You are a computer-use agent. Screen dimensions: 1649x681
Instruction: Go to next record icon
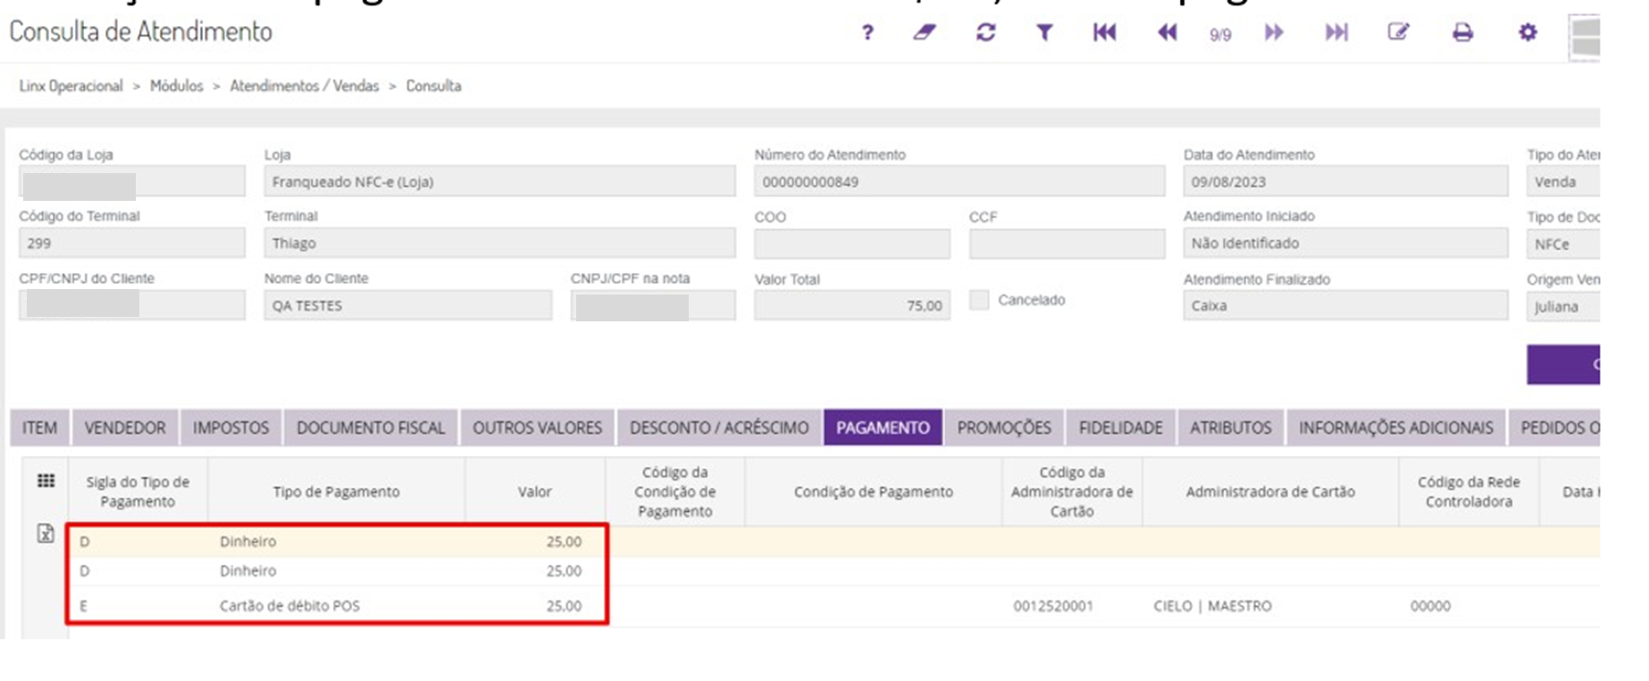[x=1274, y=33]
